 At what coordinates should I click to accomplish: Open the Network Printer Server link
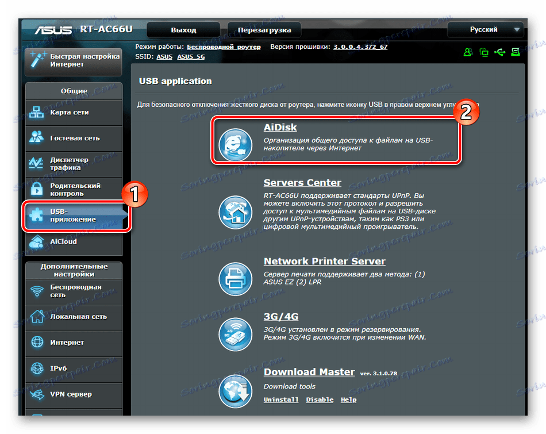tap(325, 261)
